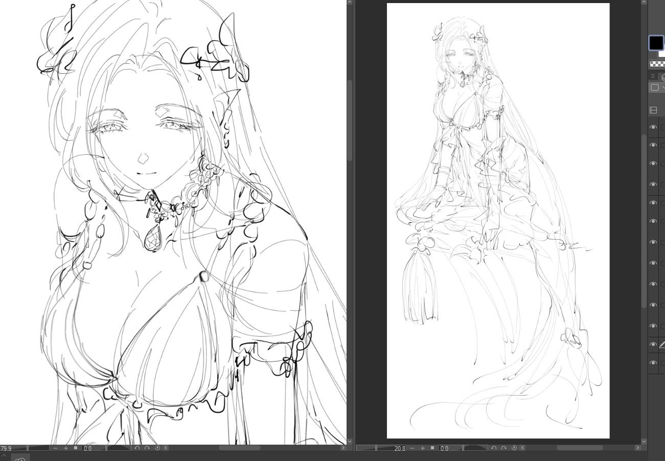Reset rotation on the right canvas view
This screenshot has height=461, width=665.
pyautogui.click(x=514, y=448)
